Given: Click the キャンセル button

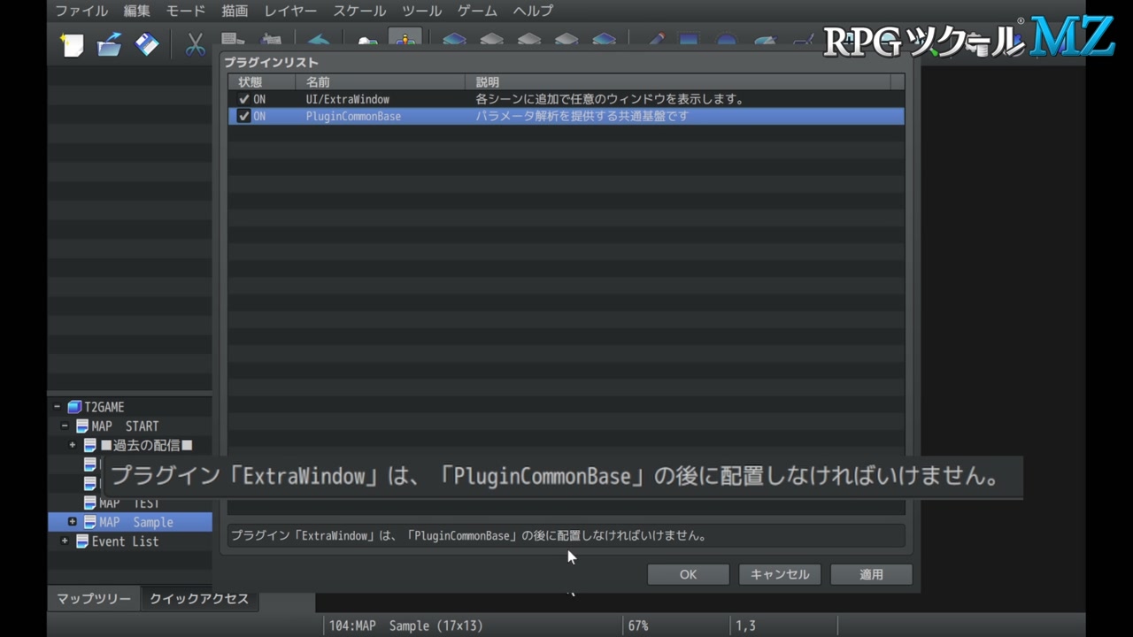Looking at the screenshot, I should [x=780, y=574].
